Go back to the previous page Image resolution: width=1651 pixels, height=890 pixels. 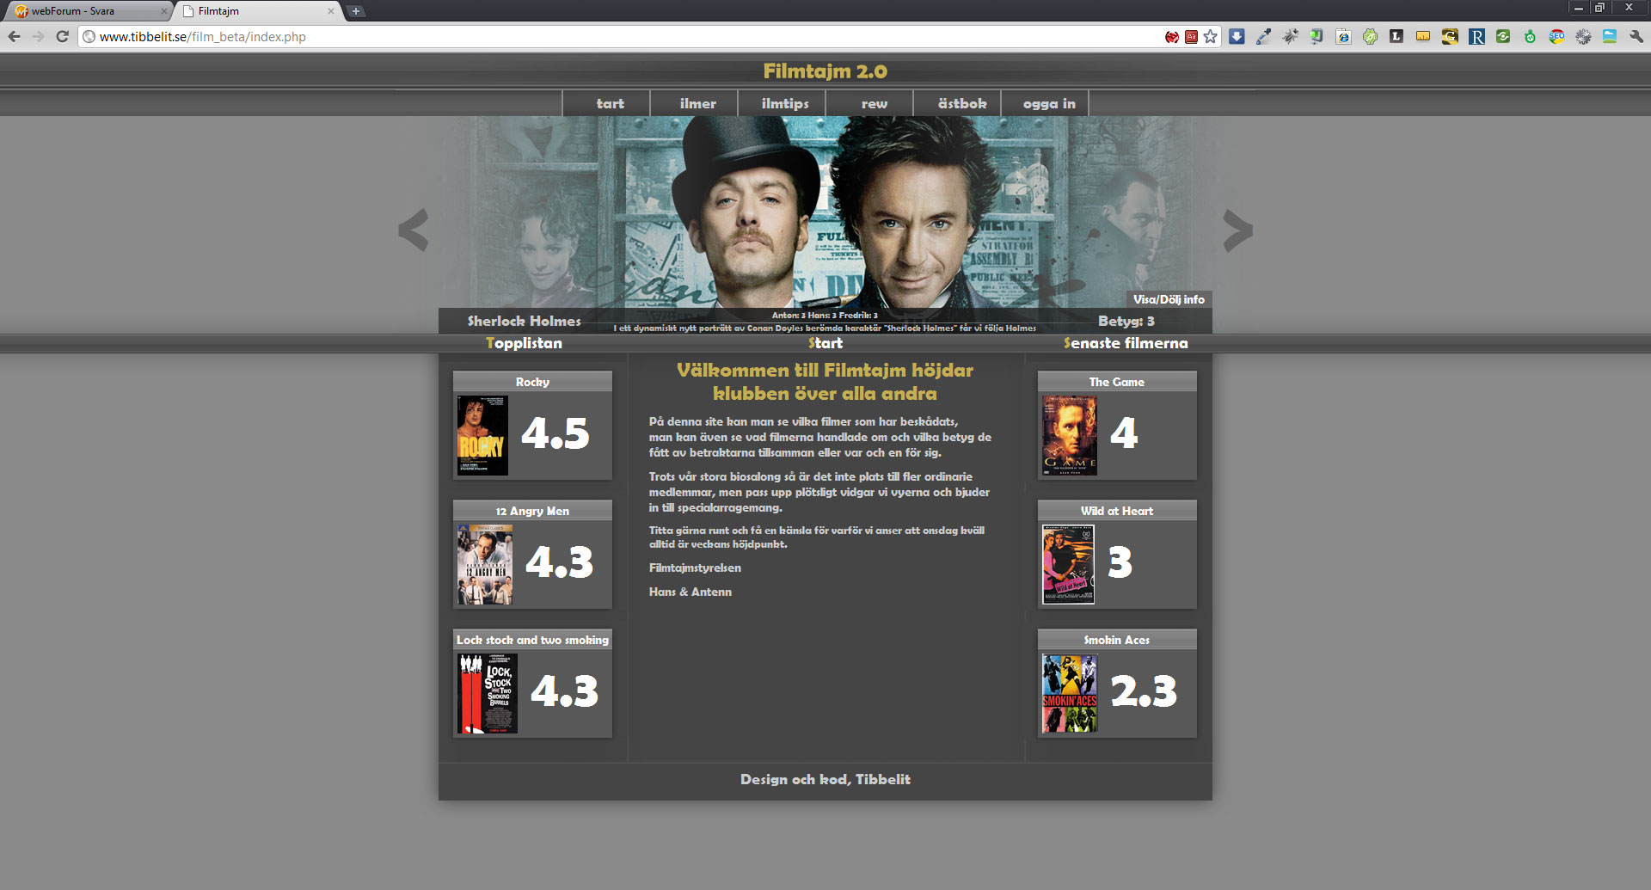tap(14, 37)
